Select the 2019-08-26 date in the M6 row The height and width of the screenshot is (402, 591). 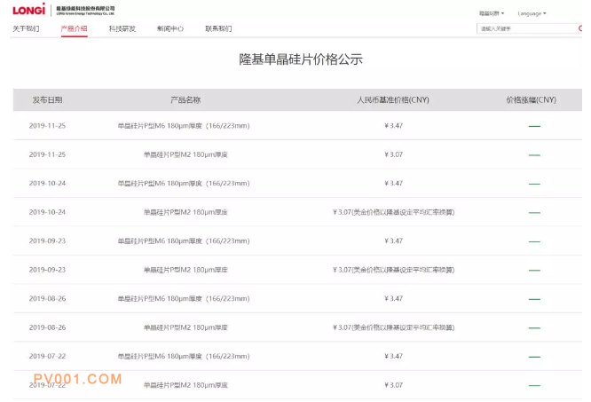[47, 299]
